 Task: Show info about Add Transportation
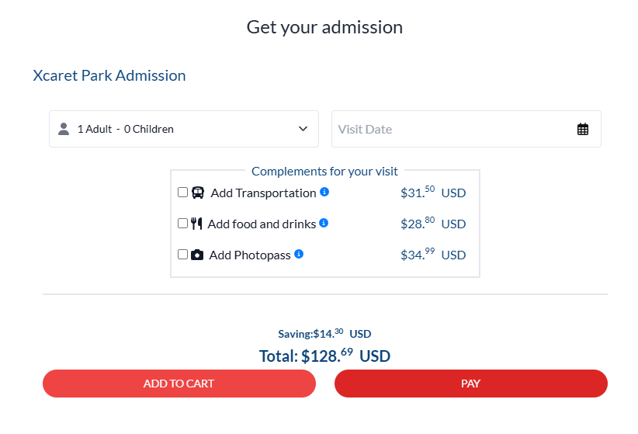coord(324,192)
